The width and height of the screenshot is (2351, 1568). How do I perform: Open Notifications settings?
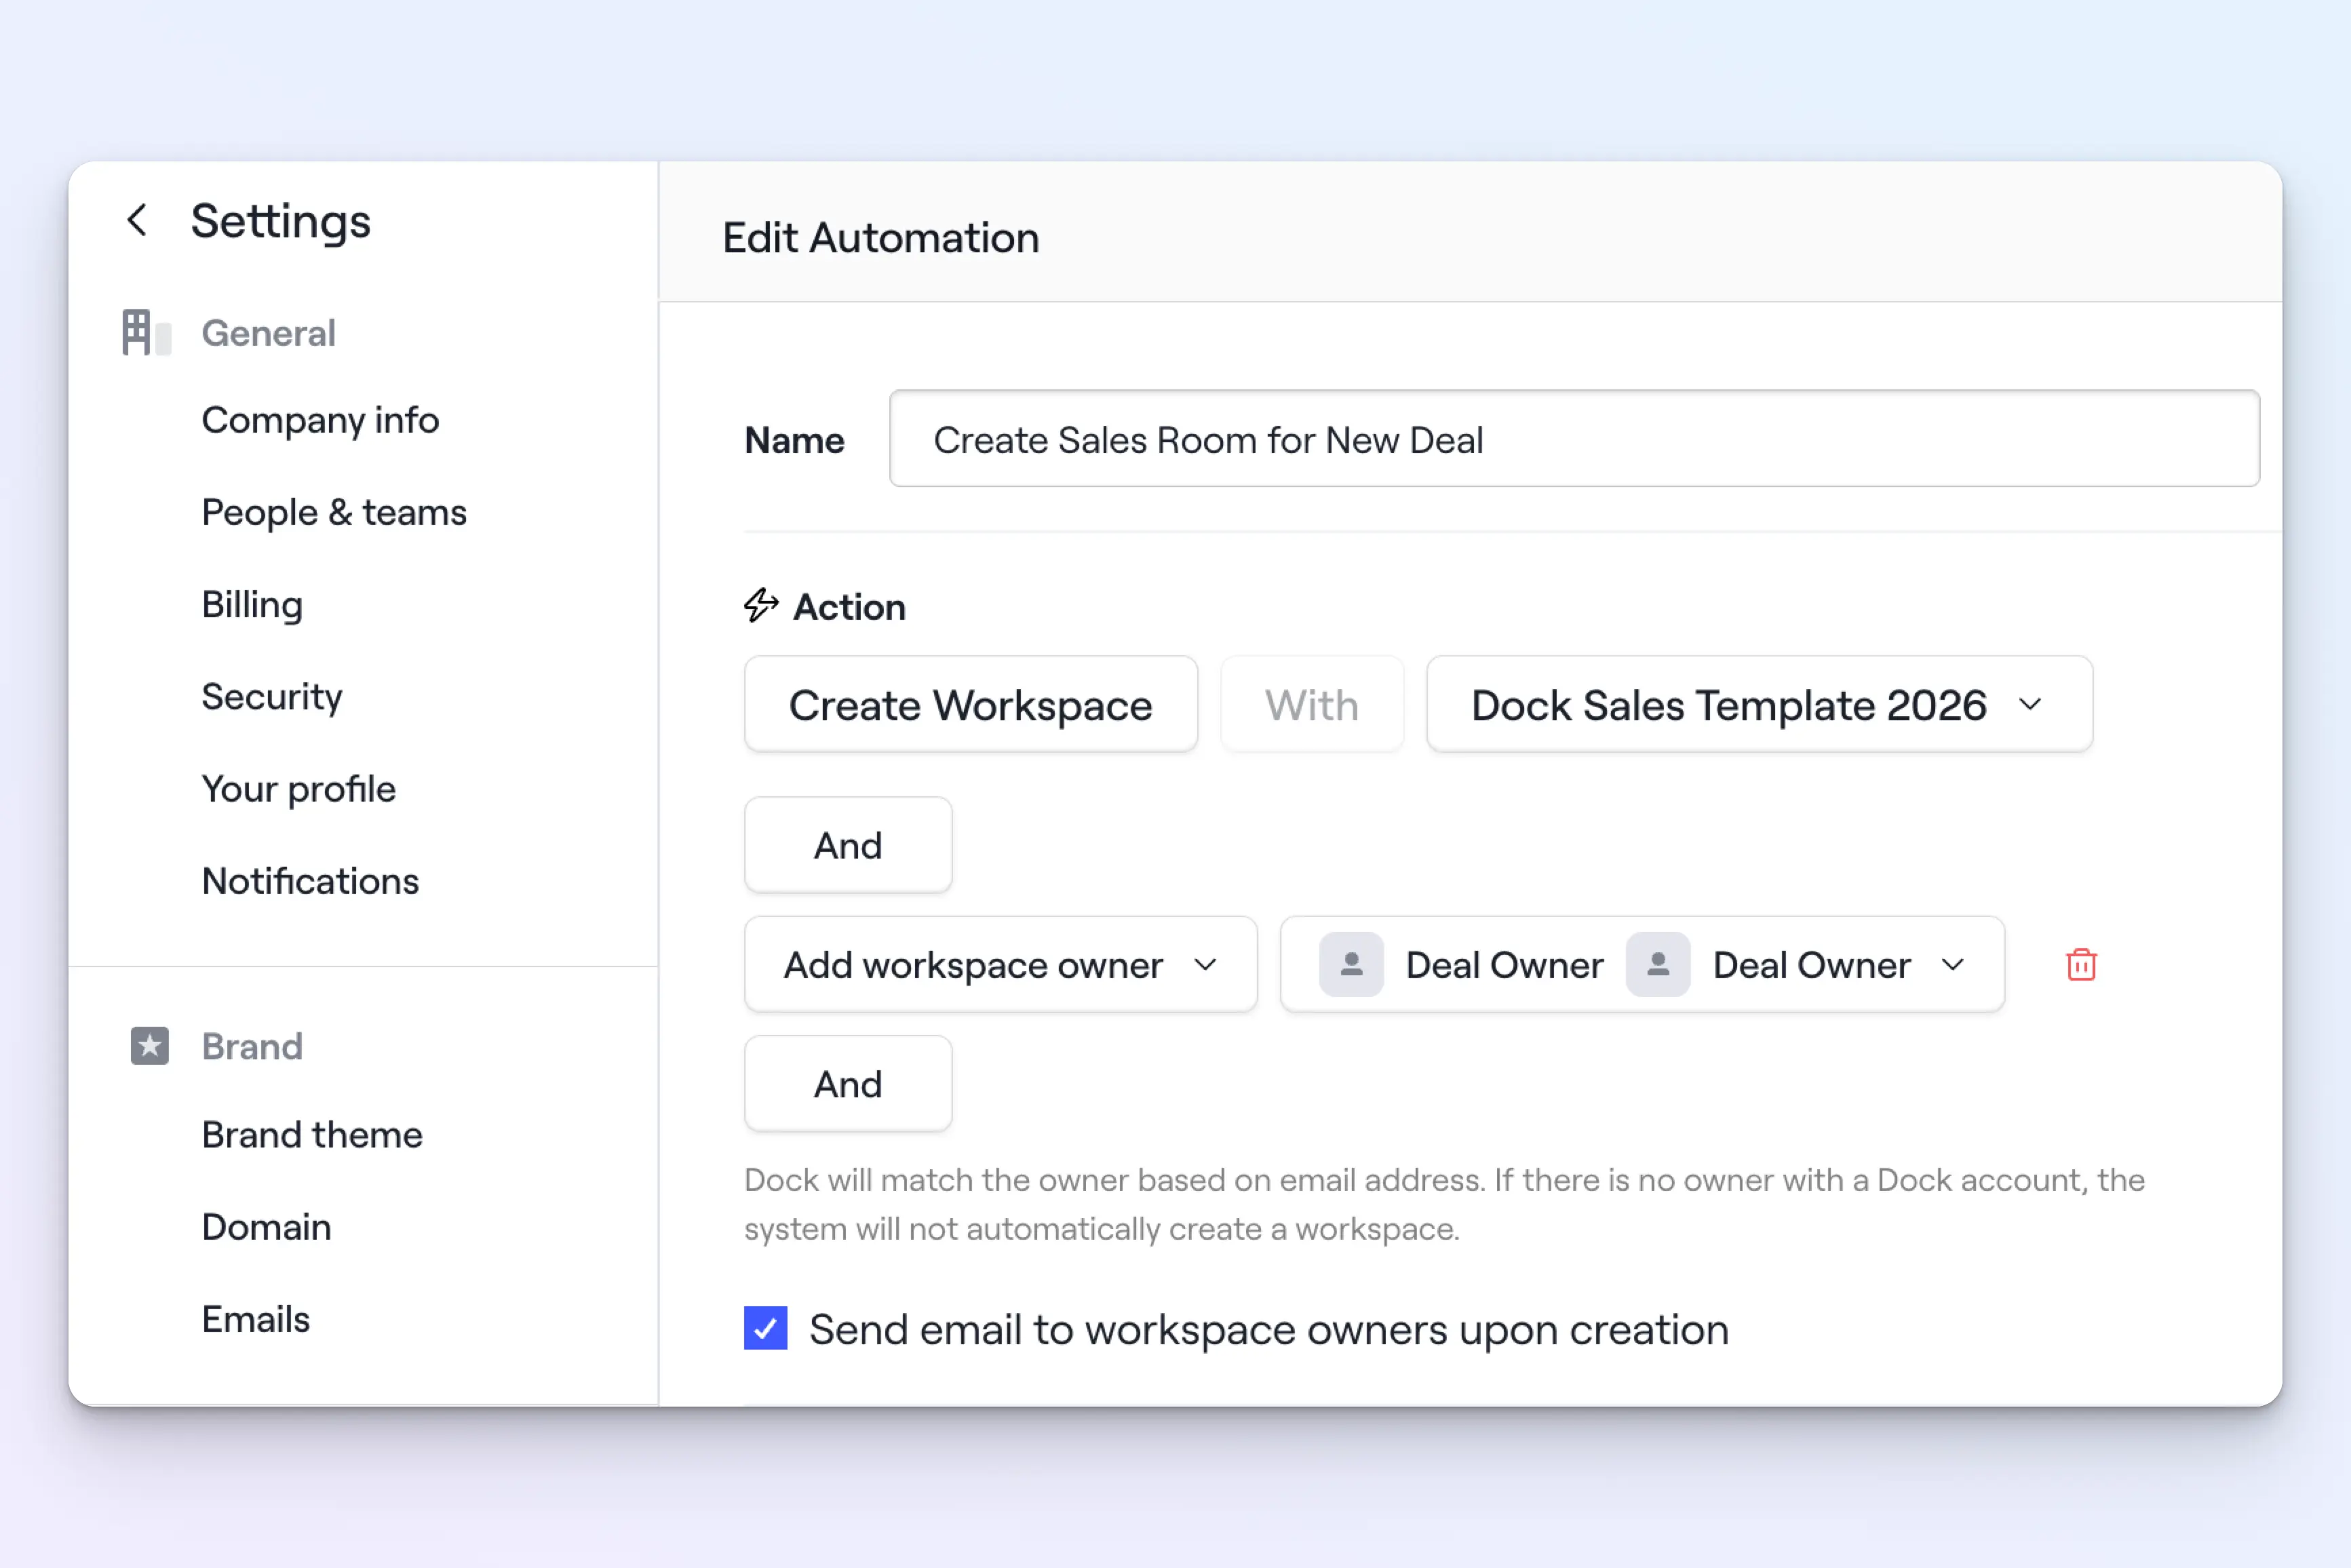click(x=310, y=881)
